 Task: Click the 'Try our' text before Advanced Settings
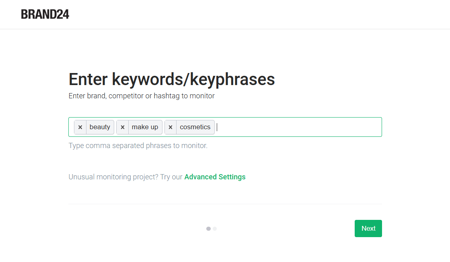[x=171, y=177]
